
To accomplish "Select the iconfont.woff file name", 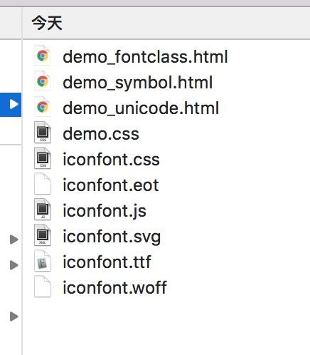I will (114, 287).
